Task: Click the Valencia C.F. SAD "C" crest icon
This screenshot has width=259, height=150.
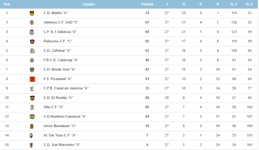Action: coord(32,23)
